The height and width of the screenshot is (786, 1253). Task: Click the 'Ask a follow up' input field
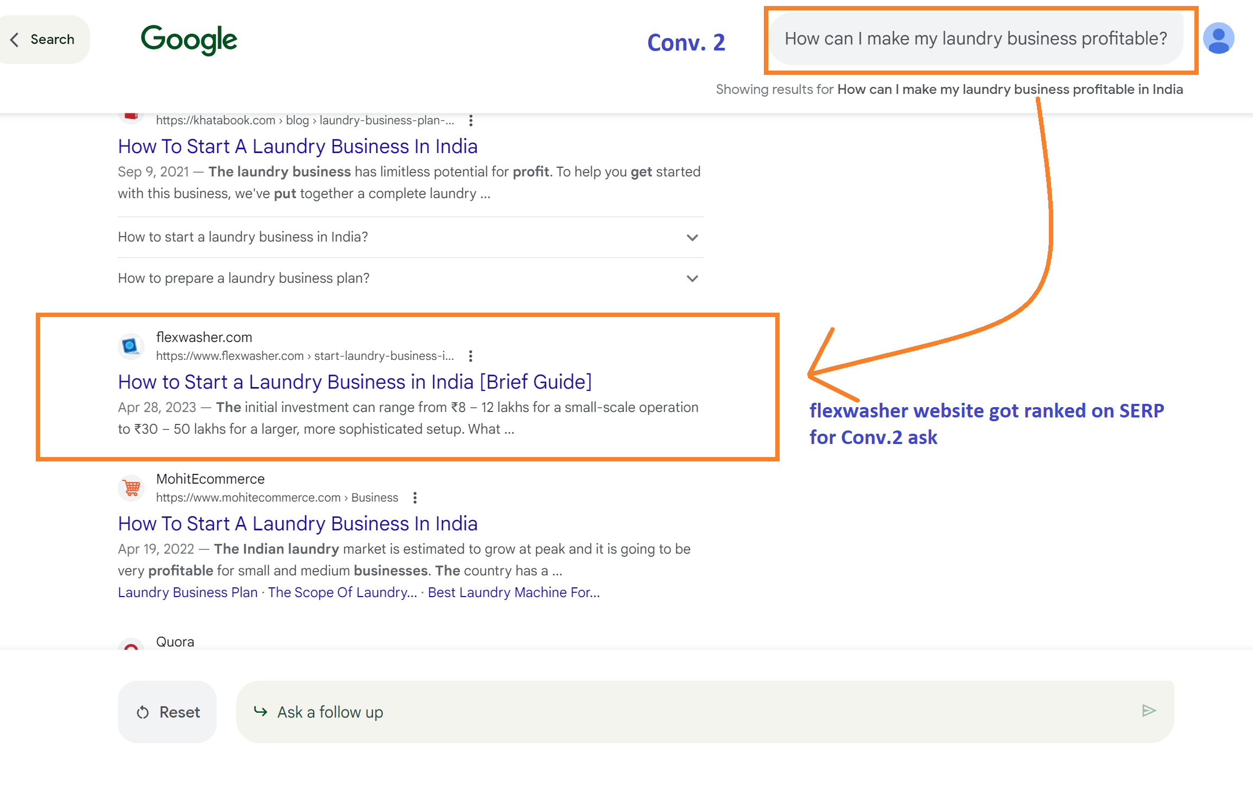(x=689, y=712)
